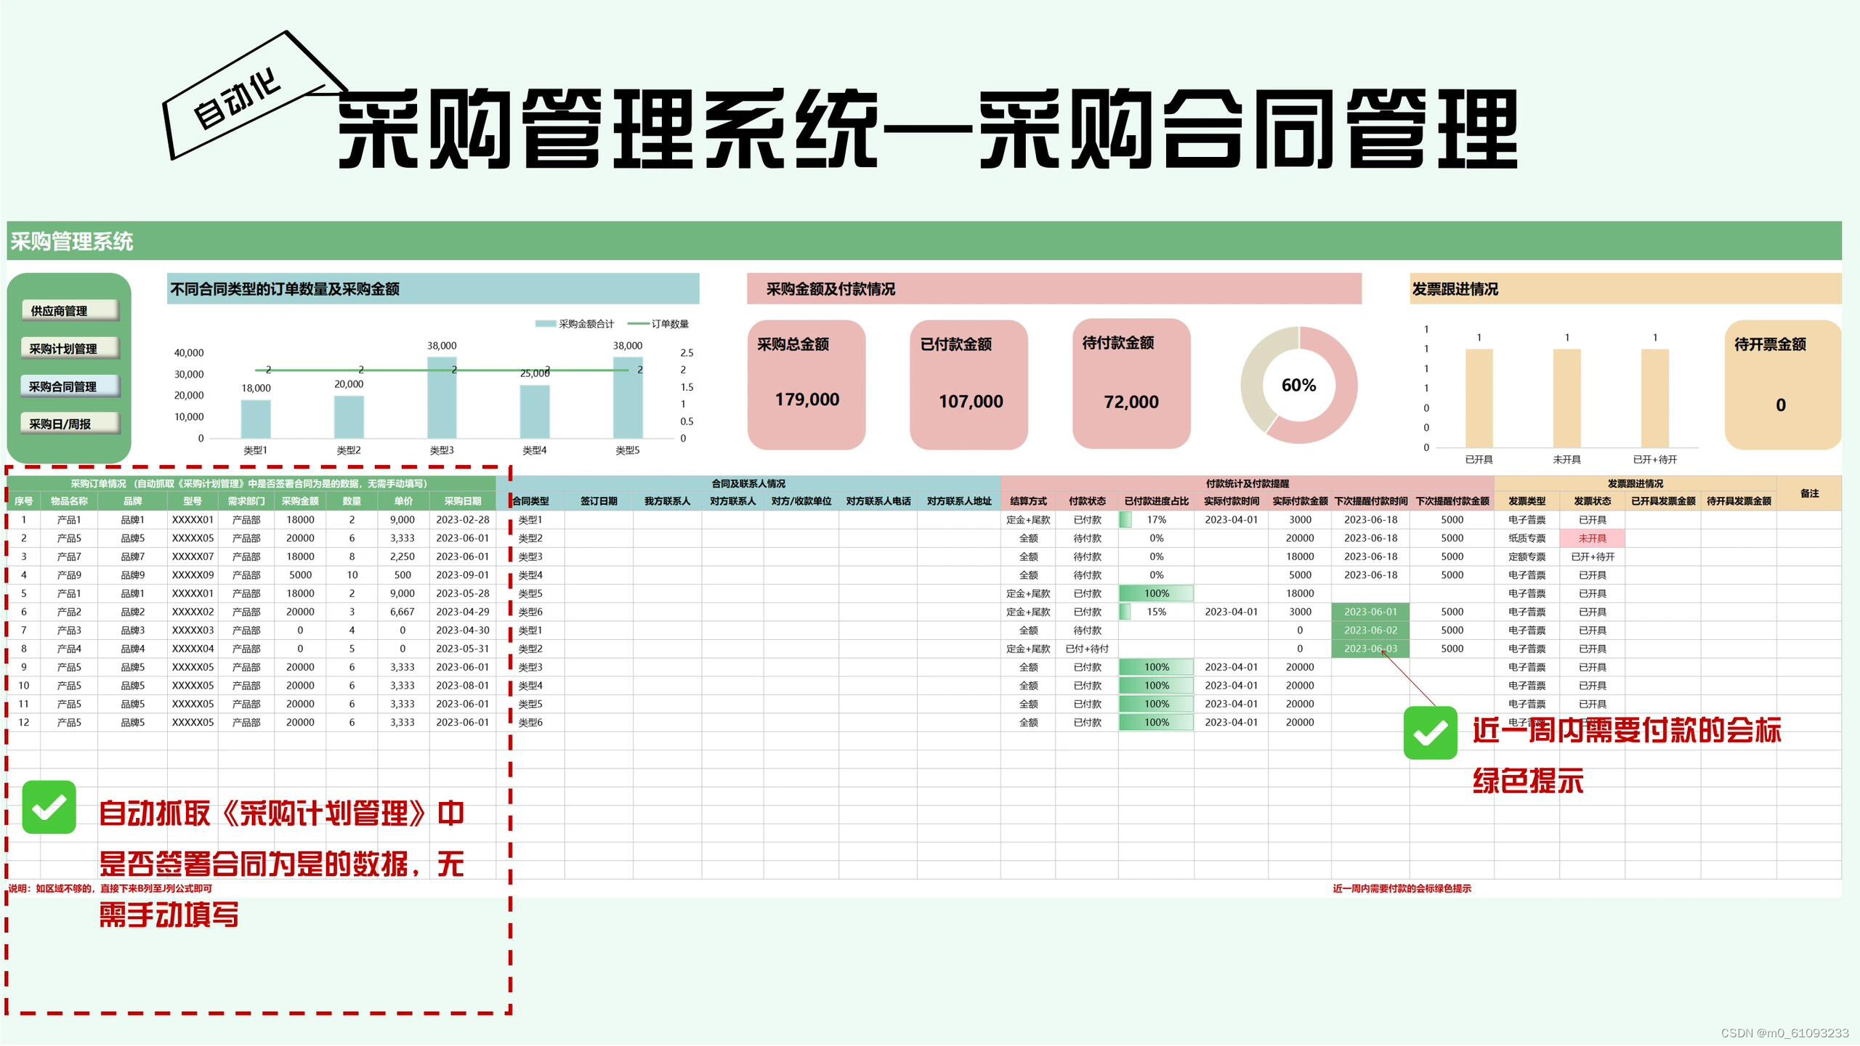Click the 已付款金额 107,000 card

pyautogui.click(x=969, y=384)
